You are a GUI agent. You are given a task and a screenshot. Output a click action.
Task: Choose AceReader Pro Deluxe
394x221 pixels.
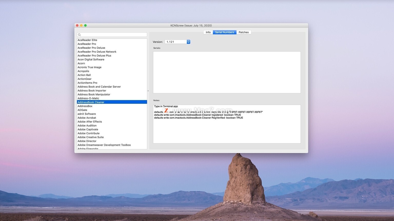click(x=112, y=48)
